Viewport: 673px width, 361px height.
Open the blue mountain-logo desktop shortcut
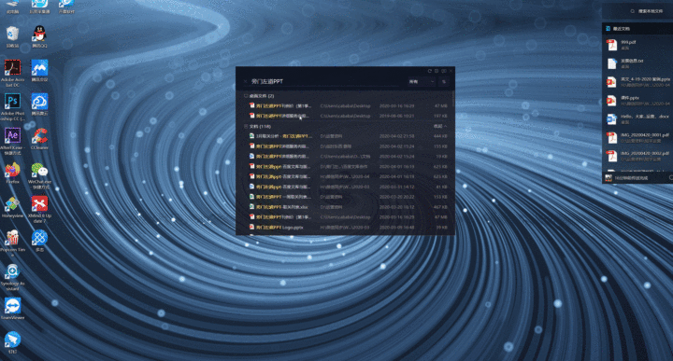(x=39, y=71)
